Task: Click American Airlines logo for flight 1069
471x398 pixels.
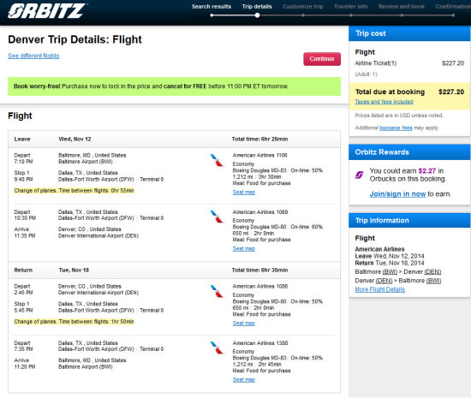Action: 217,217
